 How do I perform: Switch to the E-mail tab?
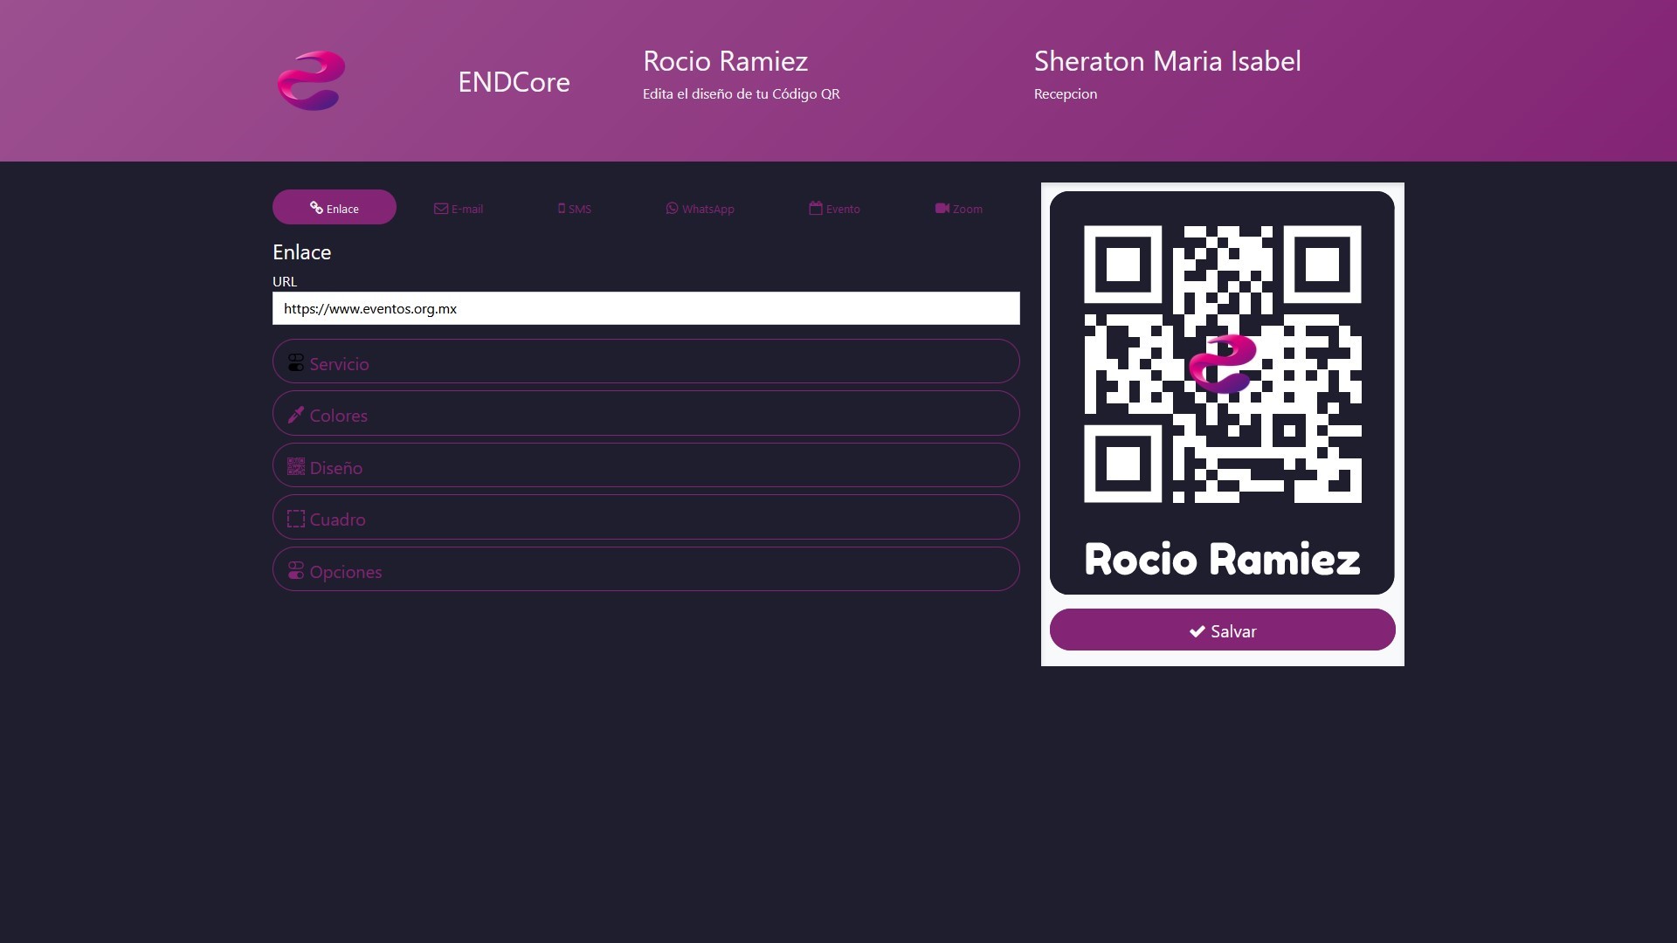[459, 209]
